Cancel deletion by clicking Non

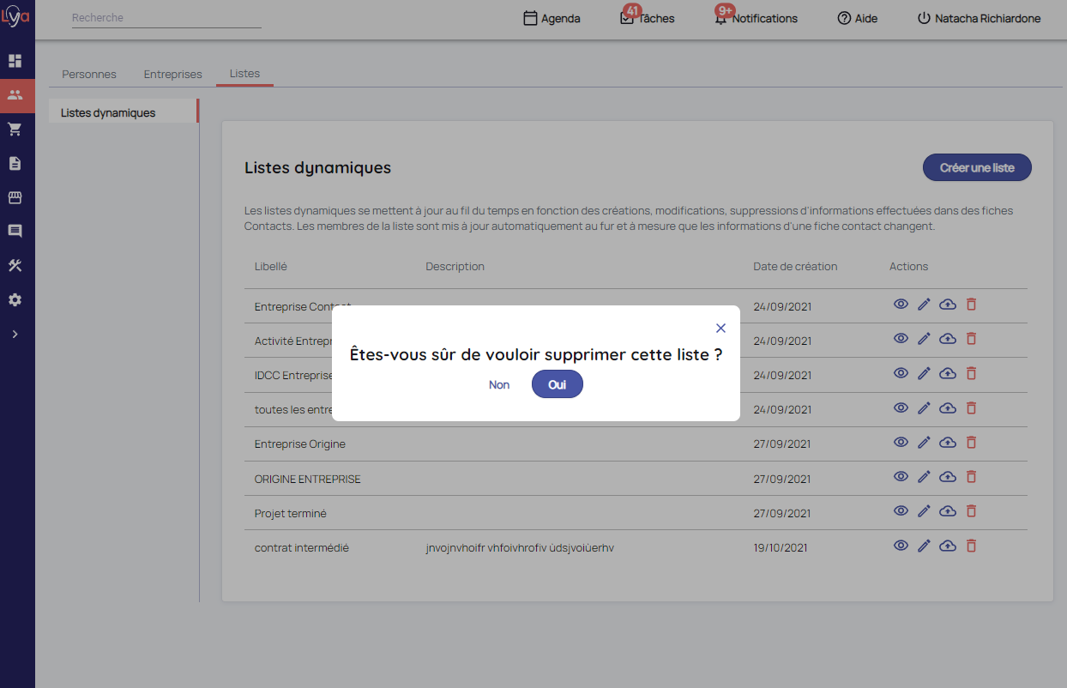click(499, 385)
